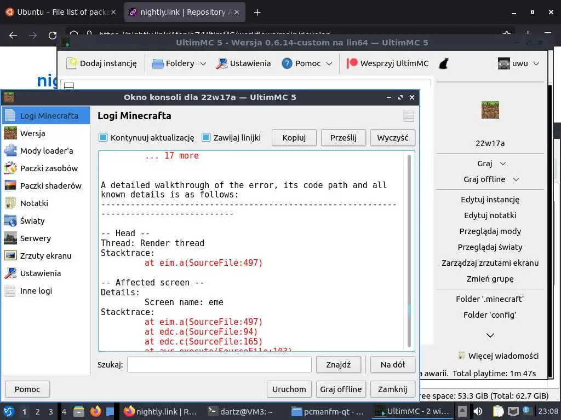This screenshot has height=420, width=561.
Task: Click Graj offline button in console window
Action: pyautogui.click(x=341, y=389)
